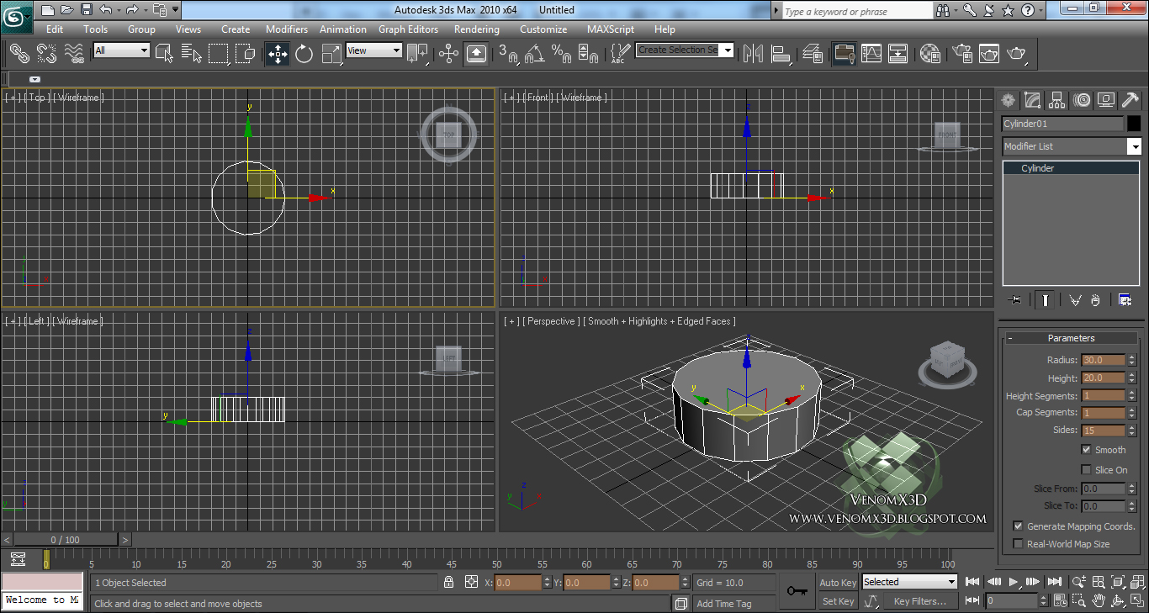Click the Mirror tool icon
This screenshot has height=613, width=1149.
pos(753,54)
